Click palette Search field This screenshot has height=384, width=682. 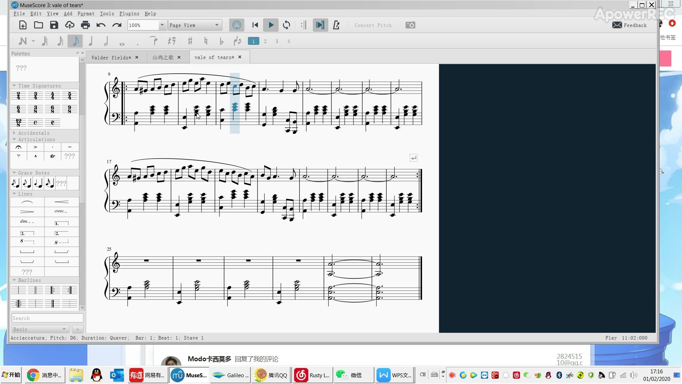(47, 318)
